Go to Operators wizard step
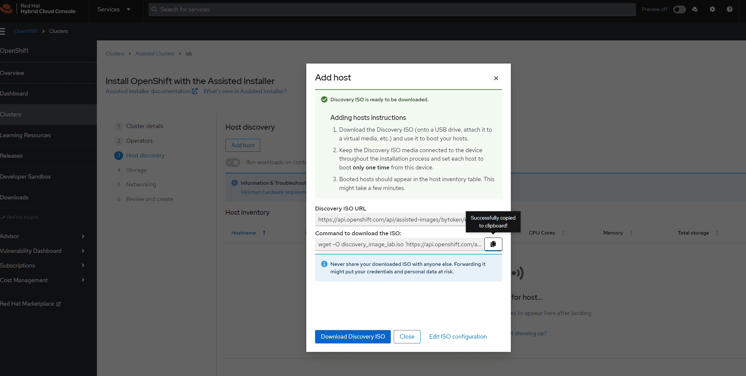This screenshot has height=376, width=746. [139, 141]
